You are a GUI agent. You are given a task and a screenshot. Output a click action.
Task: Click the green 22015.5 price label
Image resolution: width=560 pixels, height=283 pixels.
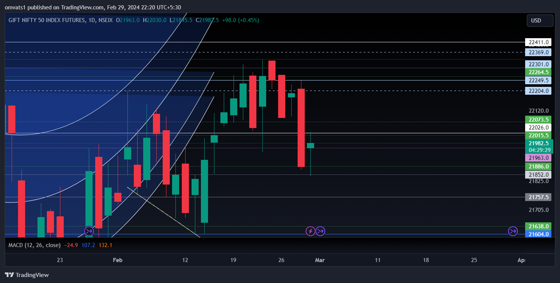pyautogui.click(x=538, y=136)
